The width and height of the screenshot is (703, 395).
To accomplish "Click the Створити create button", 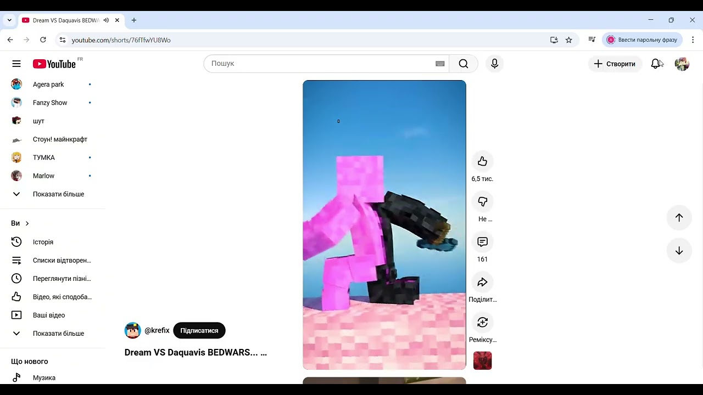I will pos(615,64).
